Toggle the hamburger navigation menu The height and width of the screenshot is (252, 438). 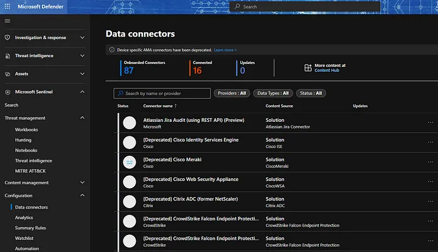pyautogui.click(x=7, y=21)
